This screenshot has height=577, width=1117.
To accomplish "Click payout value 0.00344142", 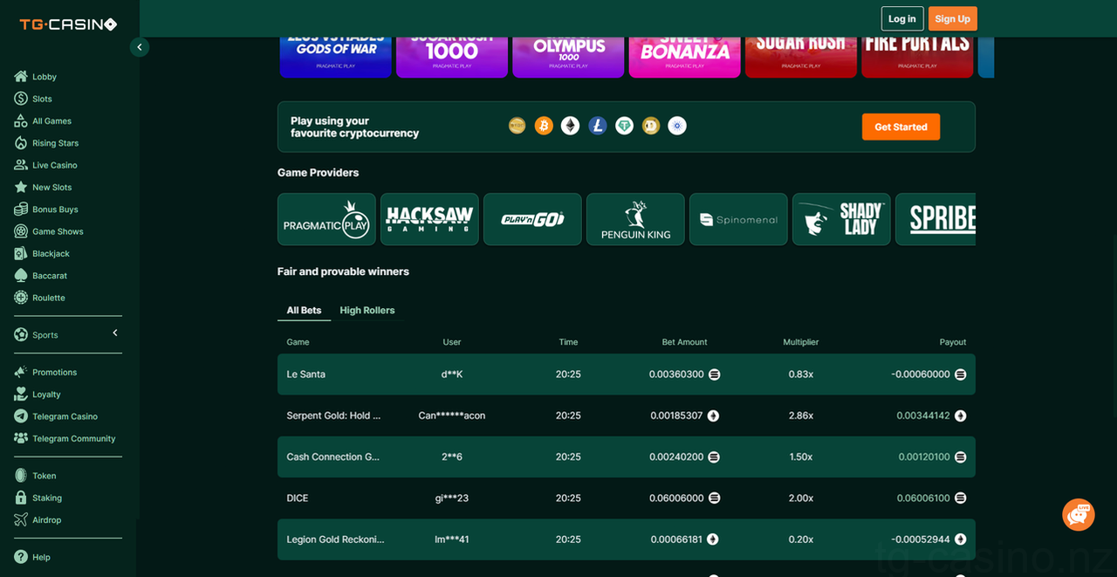I will point(923,416).
